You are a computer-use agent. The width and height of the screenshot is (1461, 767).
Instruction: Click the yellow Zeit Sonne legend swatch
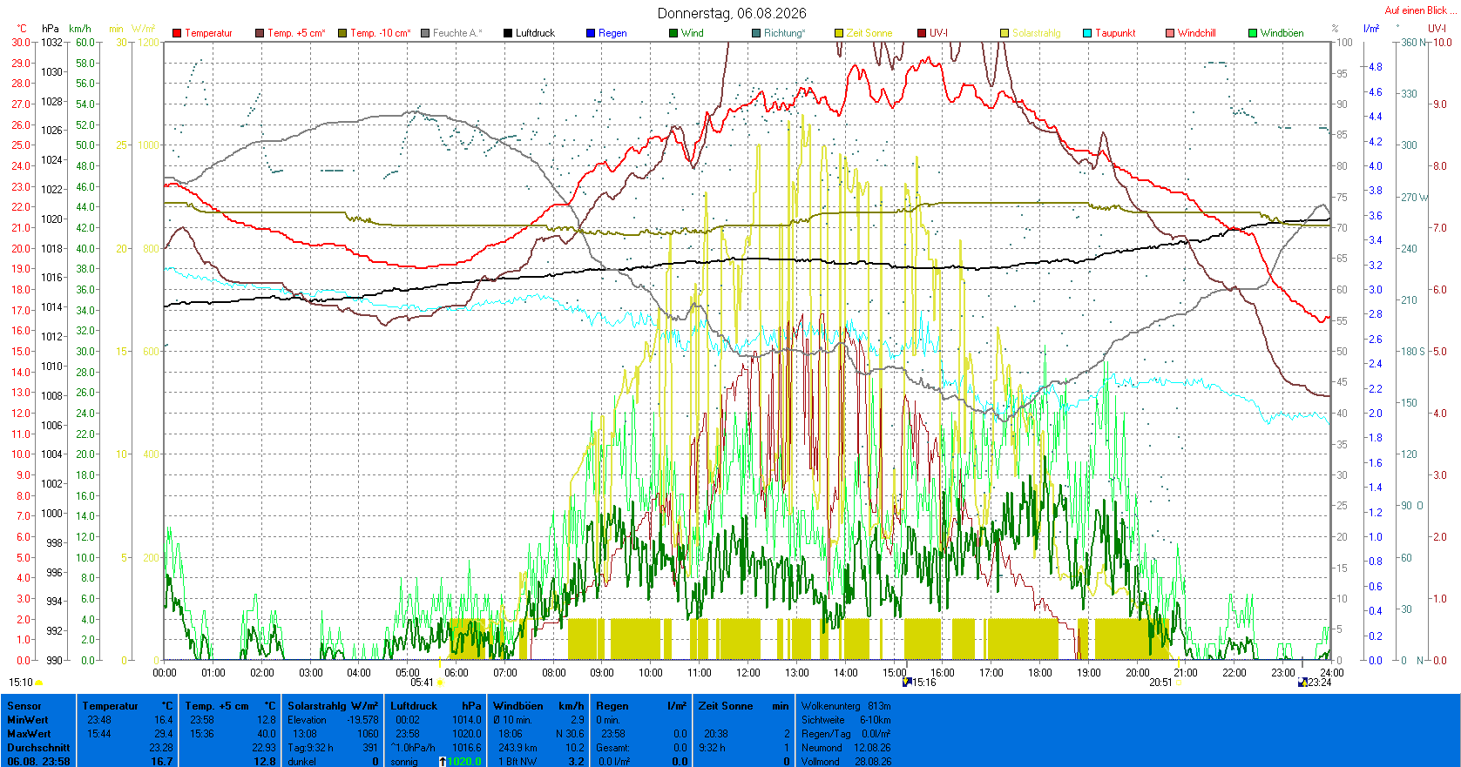click(x=839, y=33)
